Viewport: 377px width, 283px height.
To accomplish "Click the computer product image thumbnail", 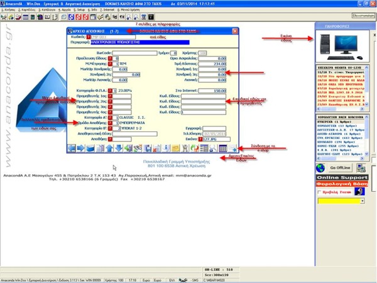I will (x=342, y=47).
